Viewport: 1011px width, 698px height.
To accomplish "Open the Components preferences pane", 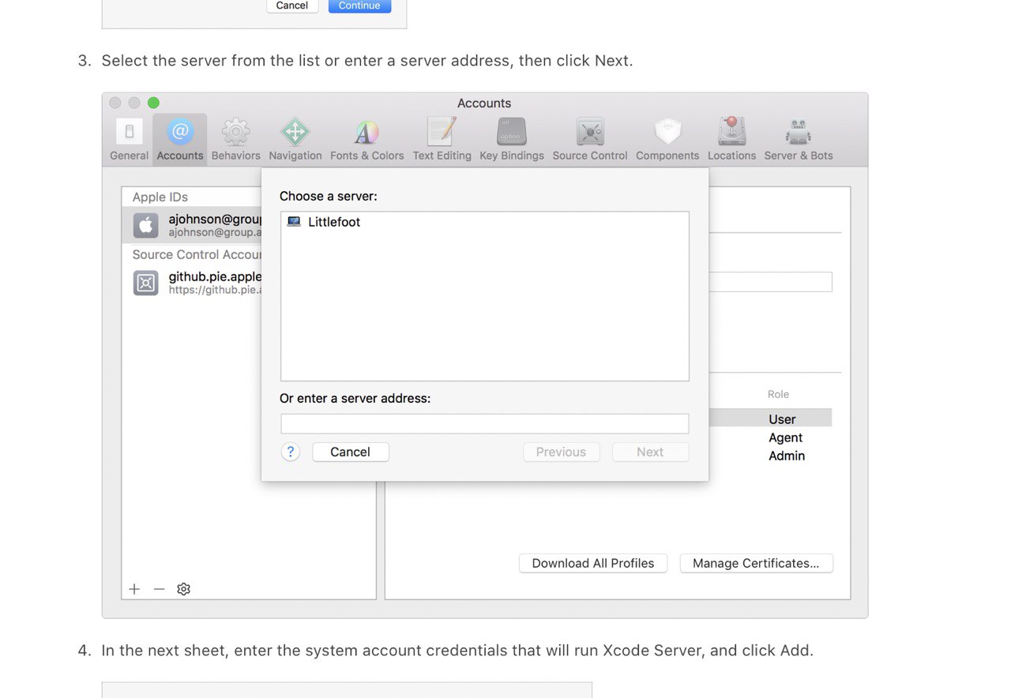I will [x=667, y=140].
